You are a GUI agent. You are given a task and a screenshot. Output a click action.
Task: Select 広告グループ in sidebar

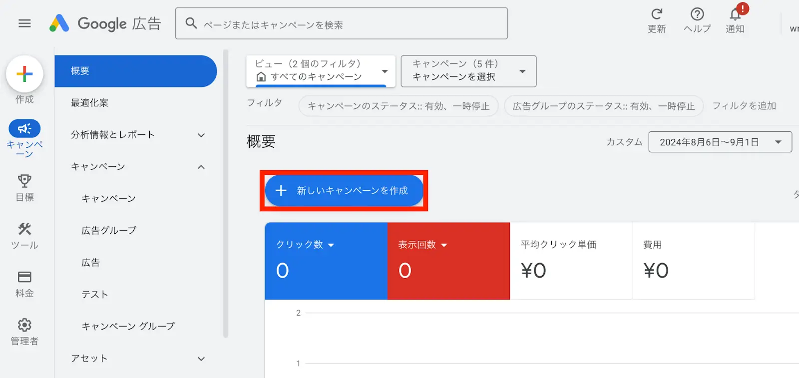point(109,231)
